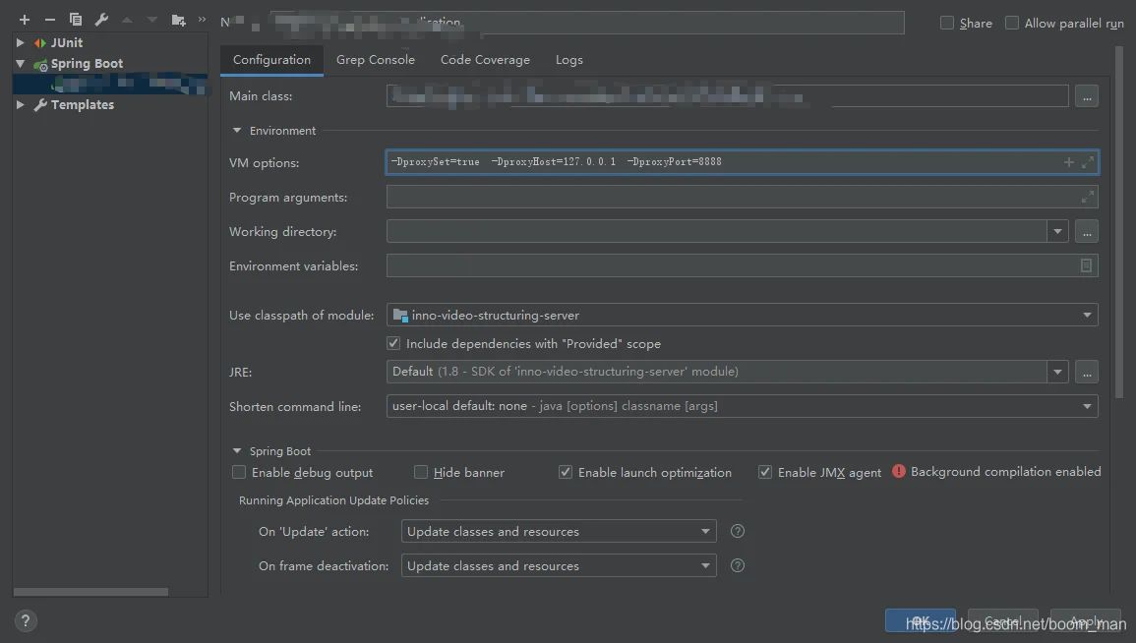Remove the selected configuration with minus icon
Image resolution: width=1136 pixels, height=643 pixels.
coord(50,20)
